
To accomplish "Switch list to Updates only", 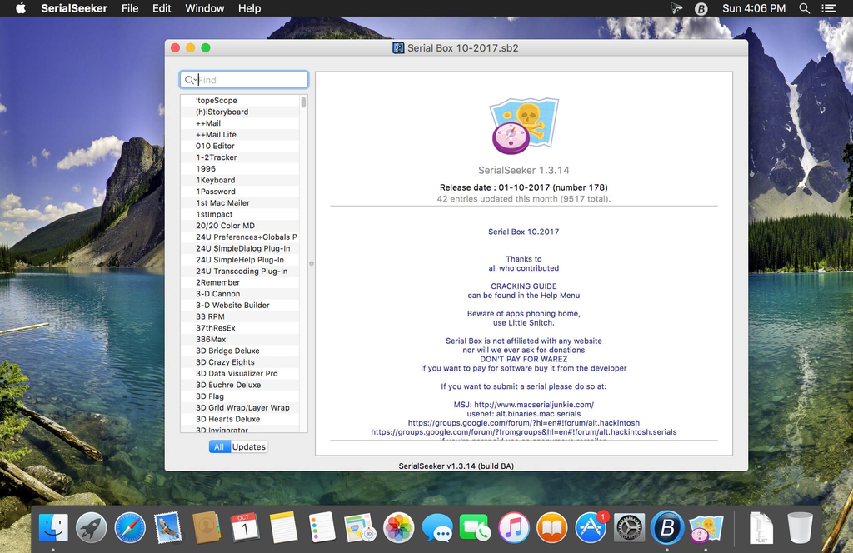I will (x=248, y=446).
